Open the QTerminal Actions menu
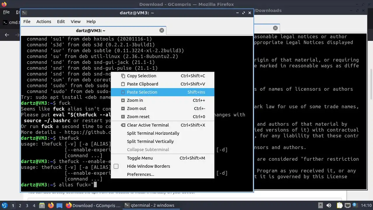 point(44,22)
